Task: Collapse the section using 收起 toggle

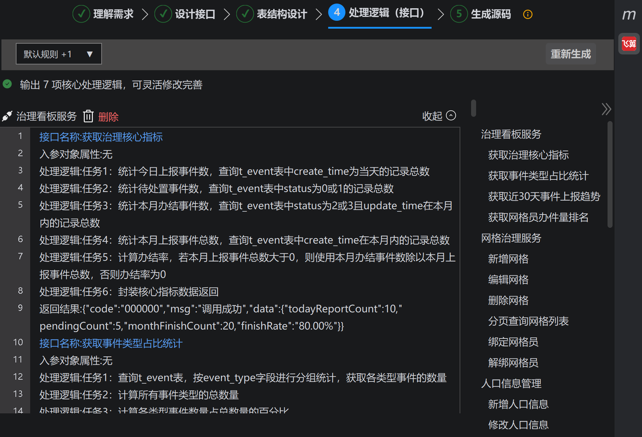Action: 439,116
